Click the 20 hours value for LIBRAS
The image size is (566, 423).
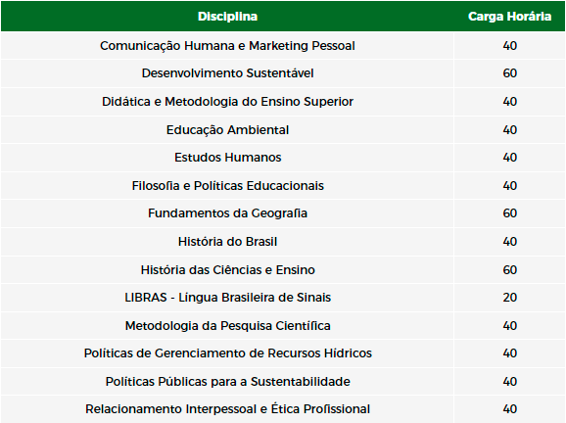tap(509, 298)
